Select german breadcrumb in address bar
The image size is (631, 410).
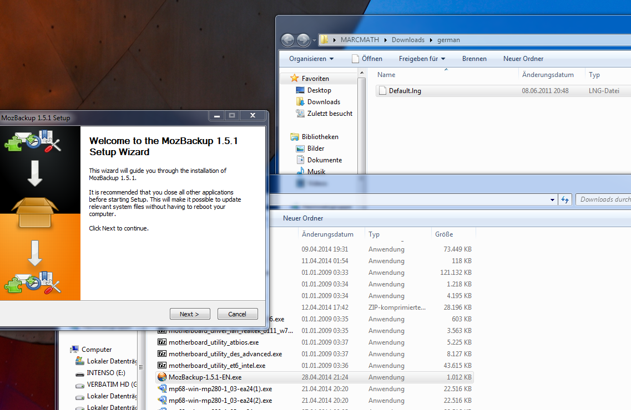click(448, 40)
